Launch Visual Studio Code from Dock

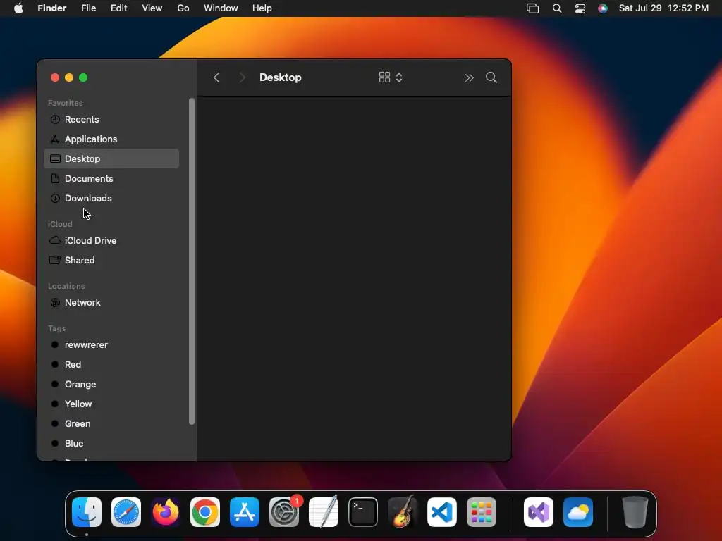coord(442,512)
